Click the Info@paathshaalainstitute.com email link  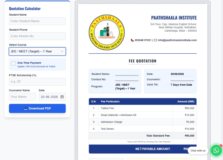pyautogui.click(x=177, y=40)
